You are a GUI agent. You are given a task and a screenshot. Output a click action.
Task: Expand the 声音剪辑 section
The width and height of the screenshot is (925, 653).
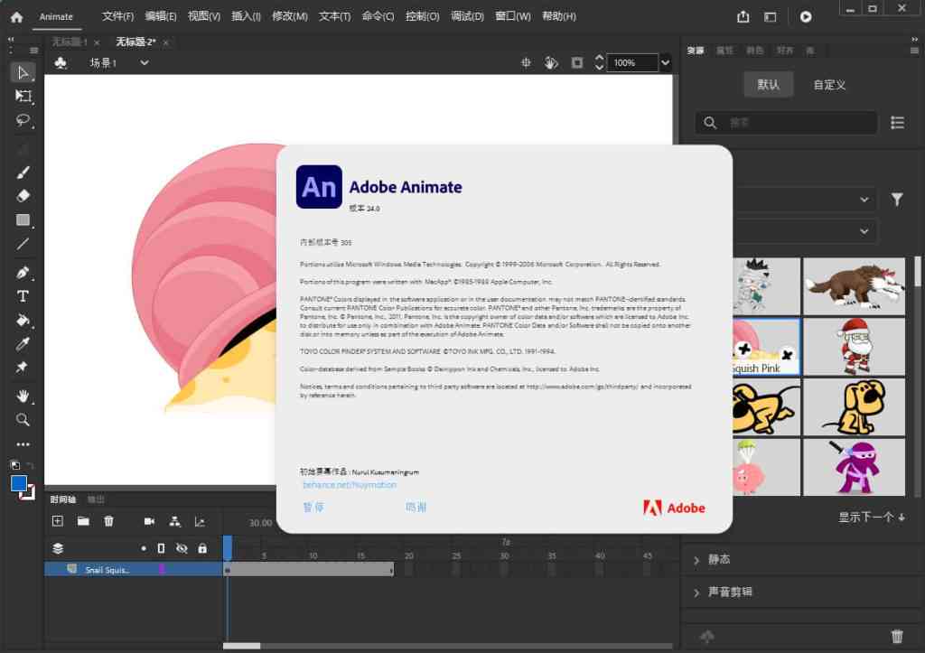(696, 592)
